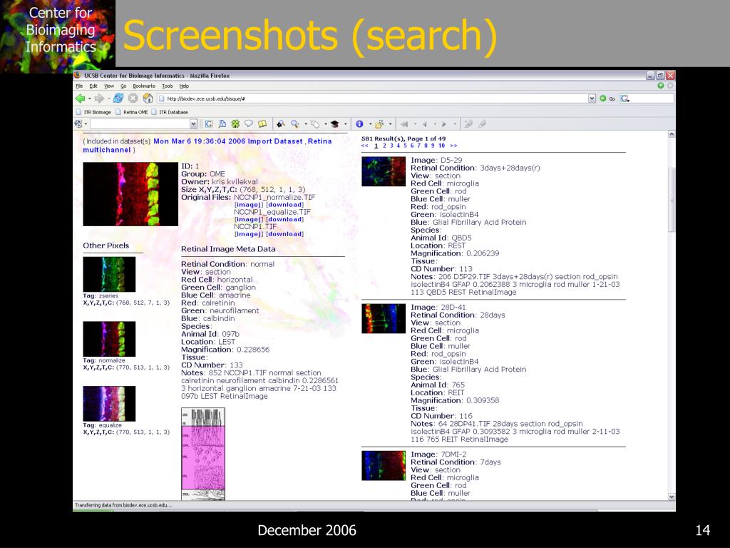730x548 pixels.
Task: Go to results page 2
Action: 384,146
